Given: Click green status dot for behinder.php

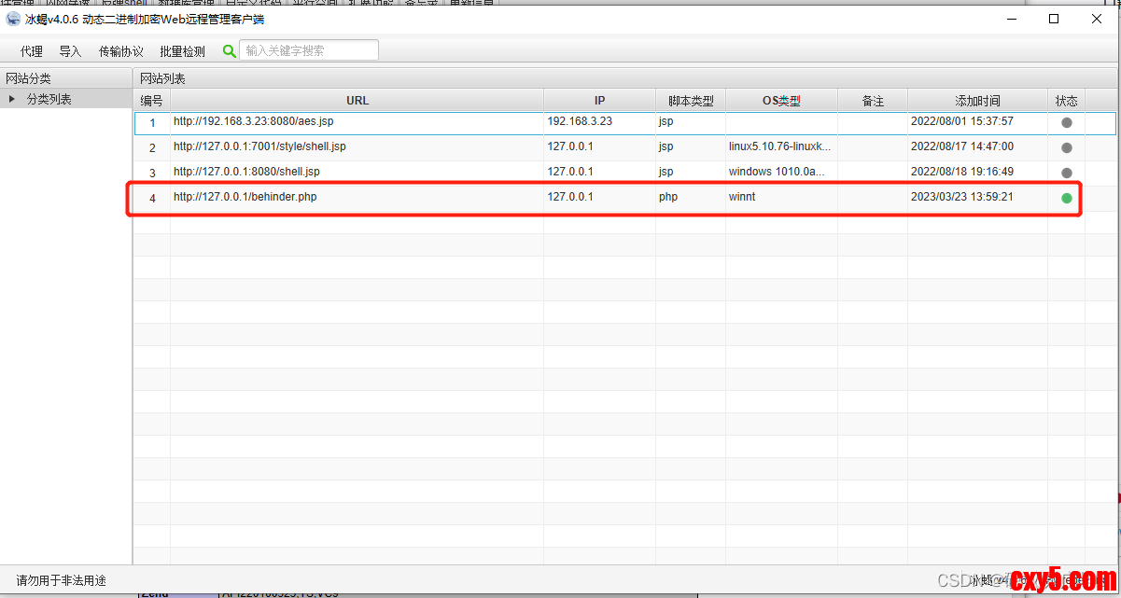Looking at the screenshot, I should 1066,198.
